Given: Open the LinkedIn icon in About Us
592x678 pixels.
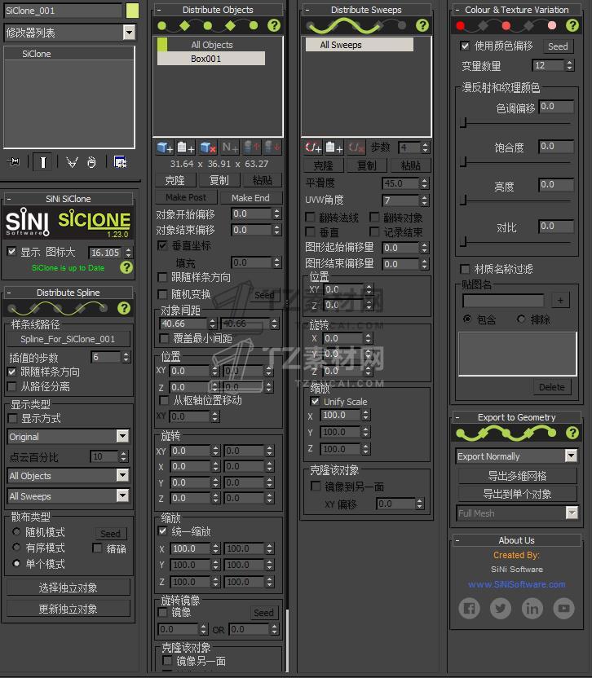Looking at the screenshot, I should click(x=532, y=609).
